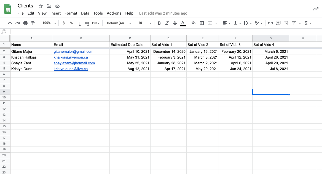Click the redo icon
This screenshot has width=322, height=174.
pyautogui.click(x=18, y=23)
